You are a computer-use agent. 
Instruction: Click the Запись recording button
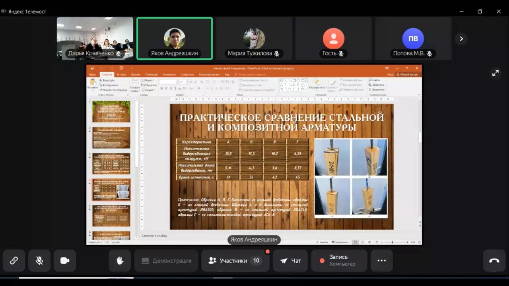point(339,261)
